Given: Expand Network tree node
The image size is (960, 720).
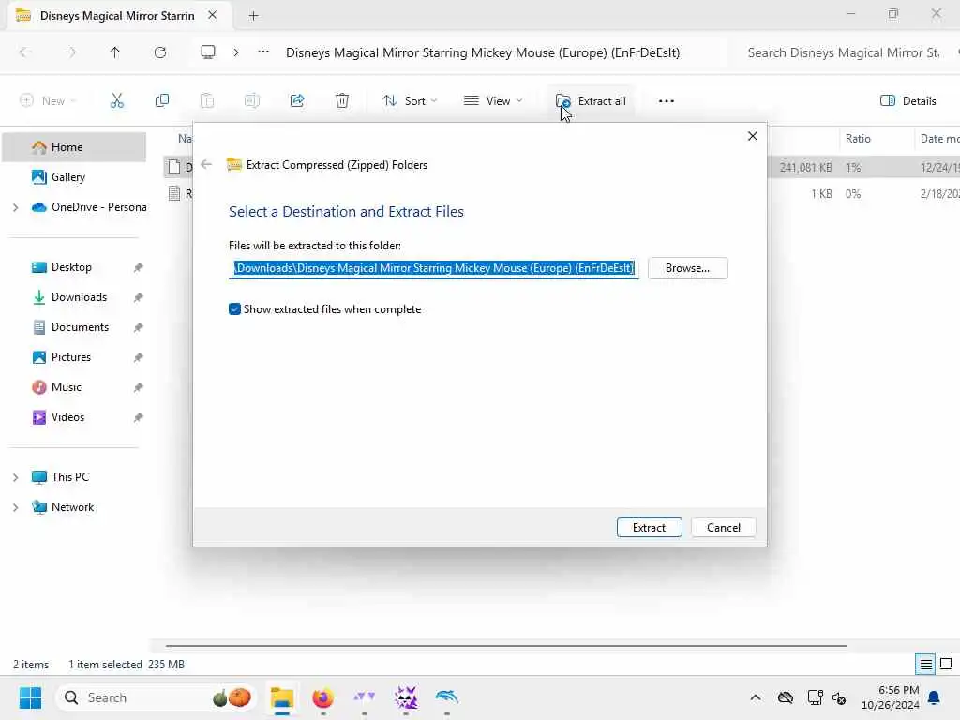Looking at the screenshot, I should (15, 507).
